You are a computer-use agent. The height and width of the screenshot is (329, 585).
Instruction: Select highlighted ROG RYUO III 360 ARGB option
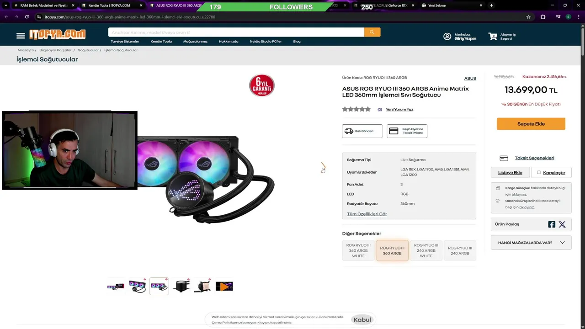tap(392, 250)
